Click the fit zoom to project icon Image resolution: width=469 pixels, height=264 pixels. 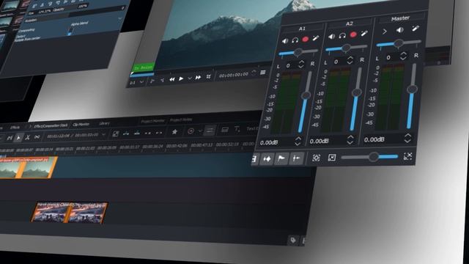pyautogui.click(x=316, y=158)
